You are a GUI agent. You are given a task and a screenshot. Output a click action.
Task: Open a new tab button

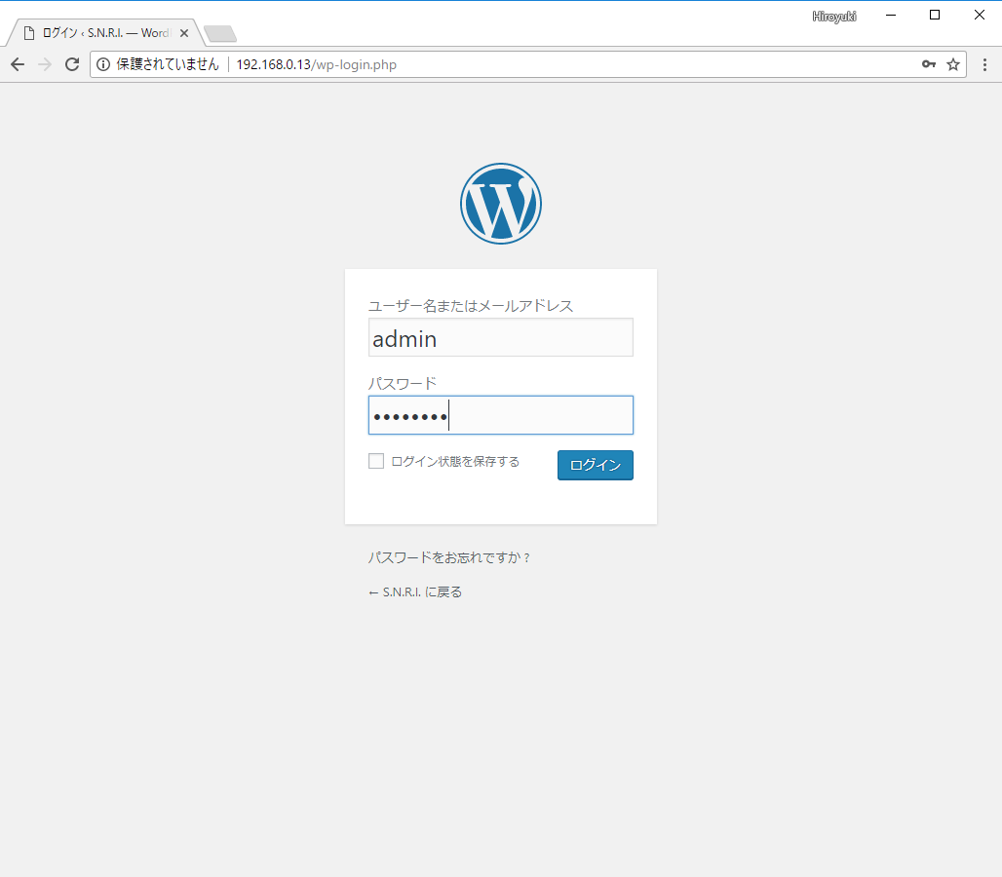point(220,34)
